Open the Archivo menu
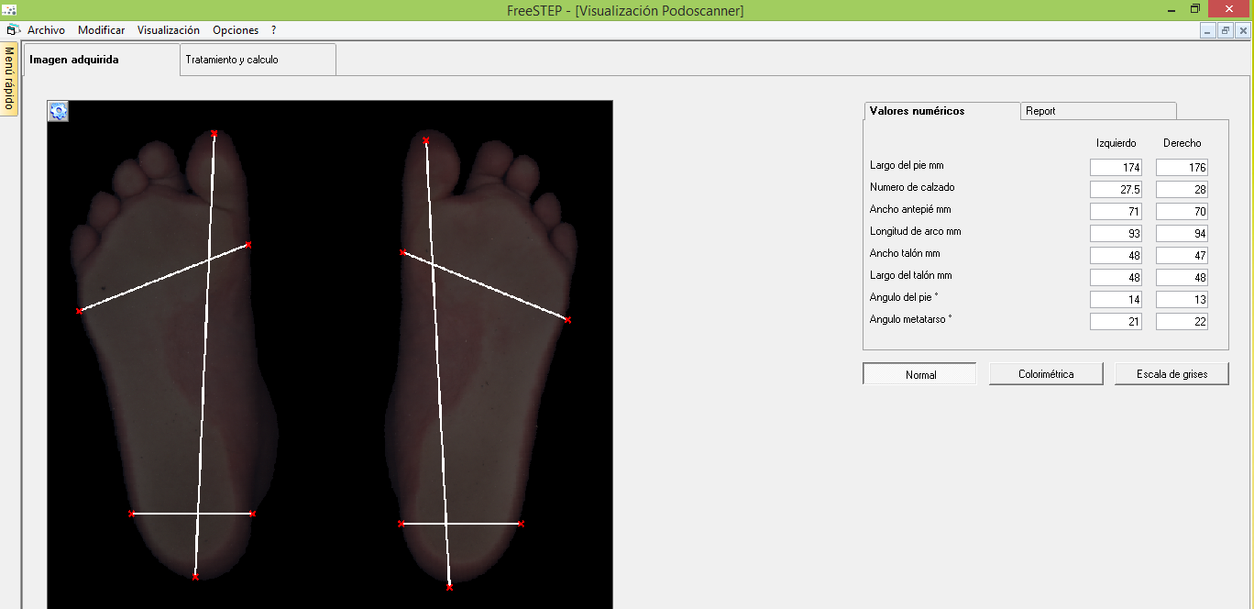Screen dimensions: 1254x609 [x=46, y=30]
